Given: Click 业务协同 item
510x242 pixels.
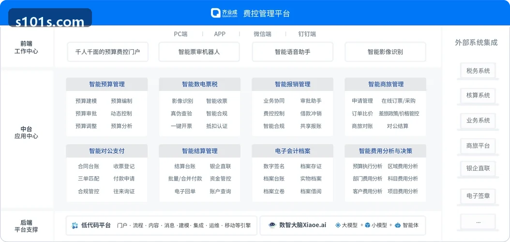Looking at the screenshot, I should [274, 101].
